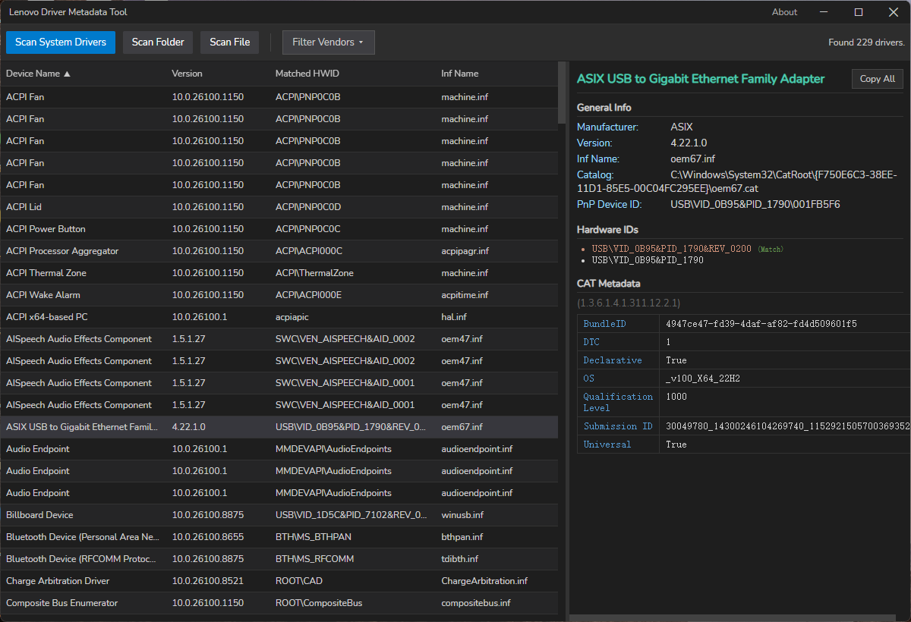The image size is (911, 622).
Task: Sort by the Inf Name column header
Action: 460,74
